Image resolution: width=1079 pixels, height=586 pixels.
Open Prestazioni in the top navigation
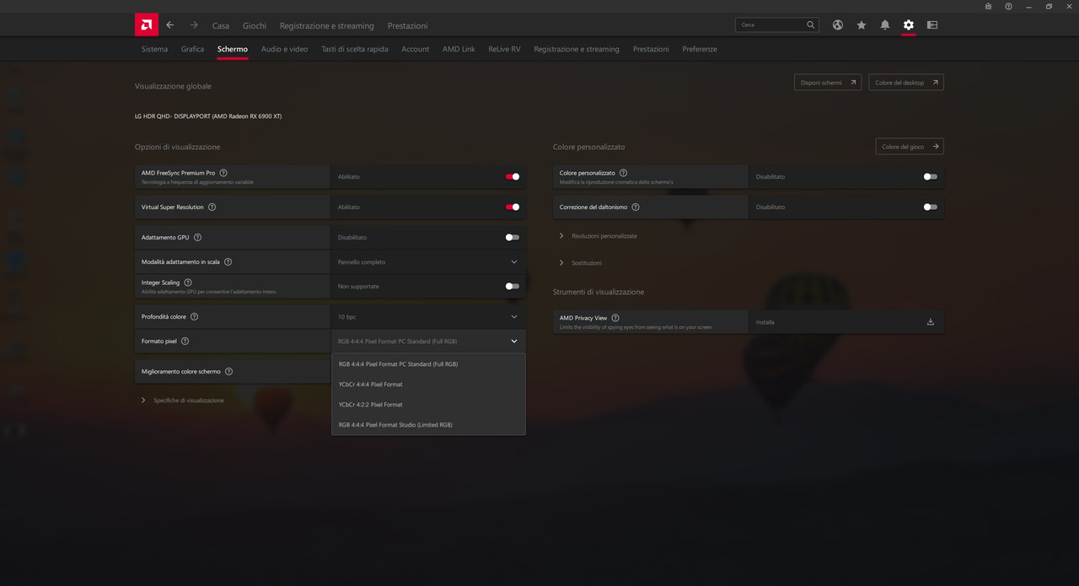408,26
